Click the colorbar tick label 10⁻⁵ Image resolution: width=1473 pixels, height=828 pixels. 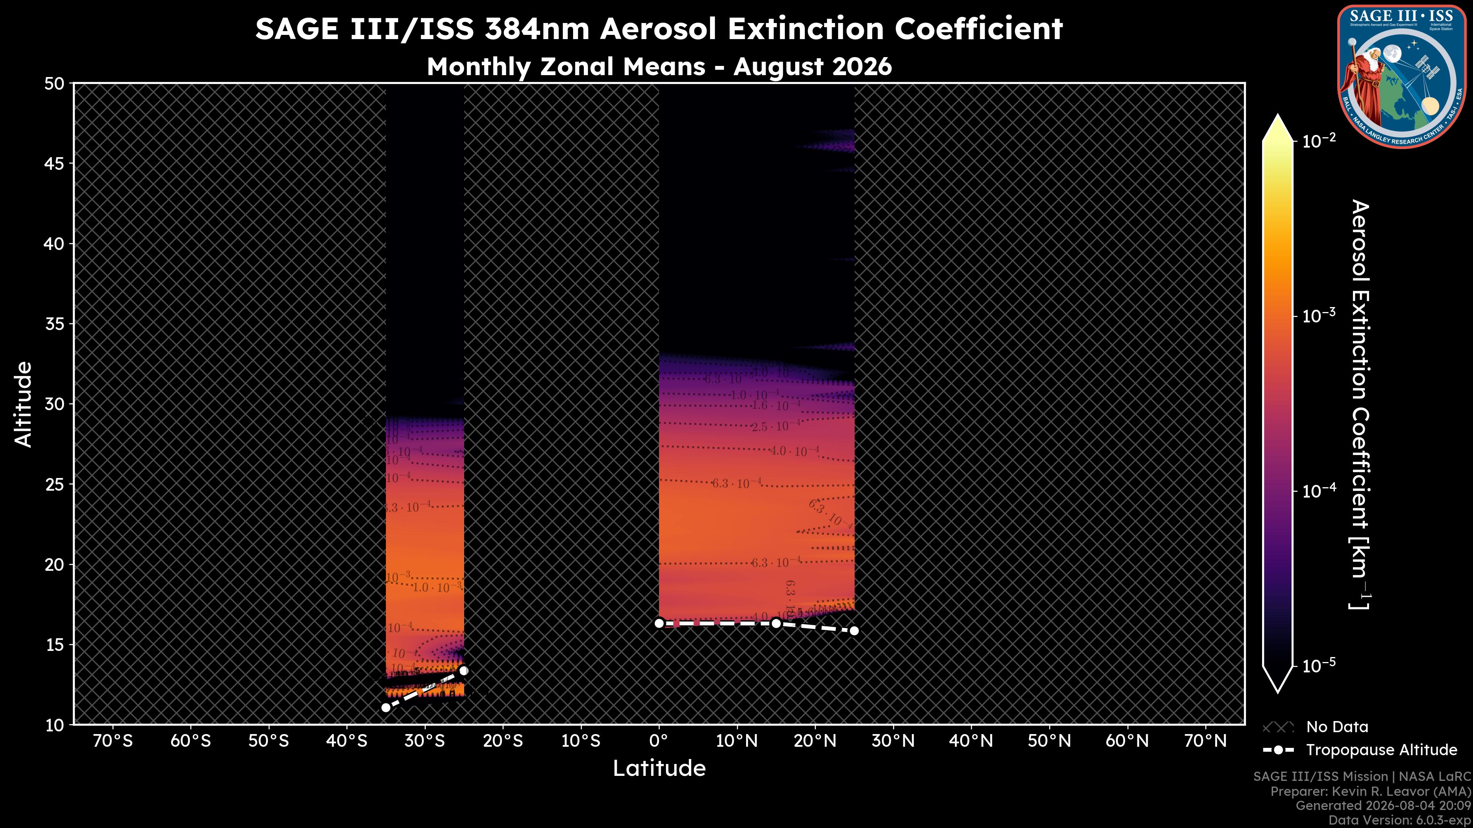point(1319,665)
